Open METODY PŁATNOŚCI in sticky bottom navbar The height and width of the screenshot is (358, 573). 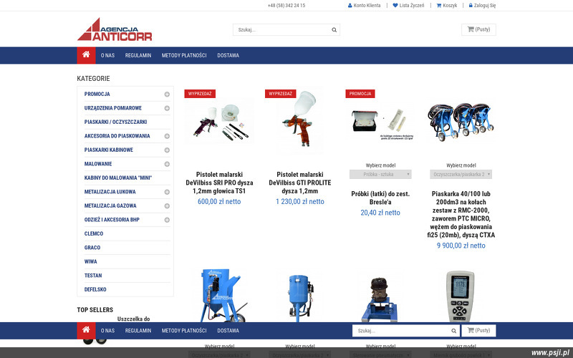tap(184, 331)
